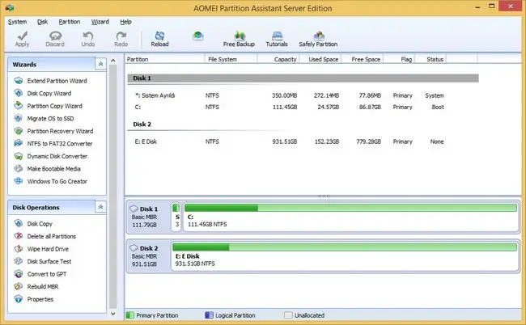Viewport: 526px width, 325px height.
Task: Select Wipe Hard Drive operation
Action: pyautogui.click(x=48, y=249)
